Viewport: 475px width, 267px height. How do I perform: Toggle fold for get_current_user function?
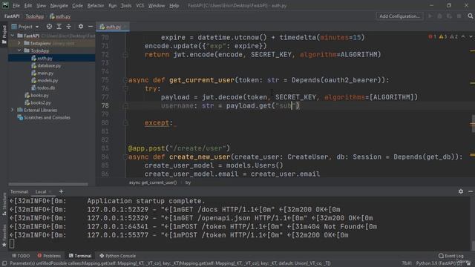click(125, 80)
